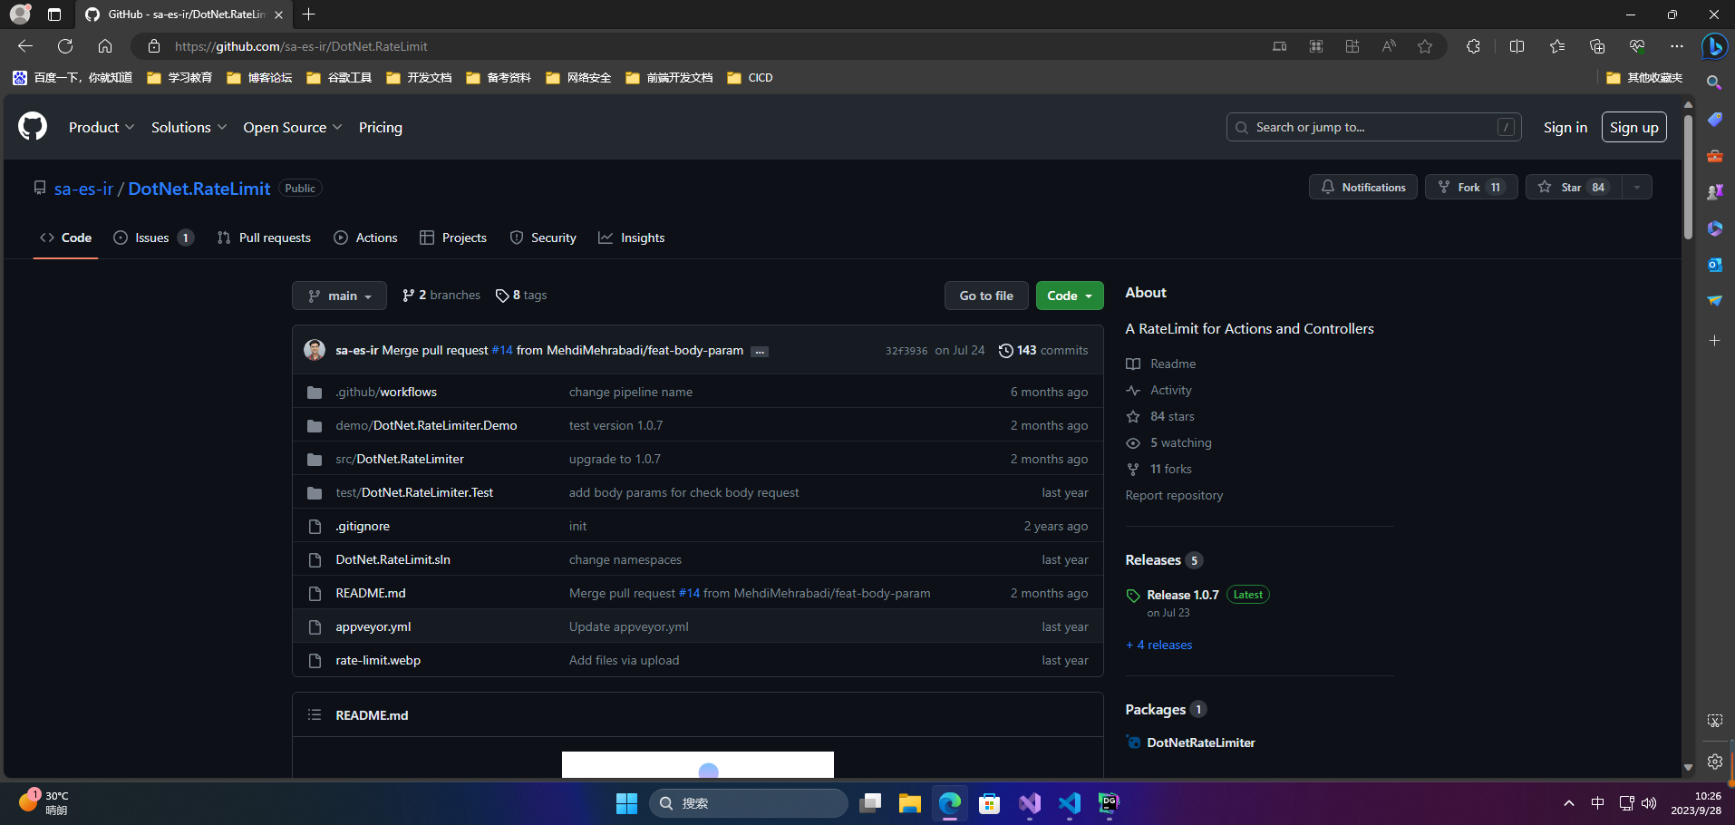The height and width of the screenshot is (825, 1735).
Task: Open the green Code dropdown
Action: point(1070,296)
